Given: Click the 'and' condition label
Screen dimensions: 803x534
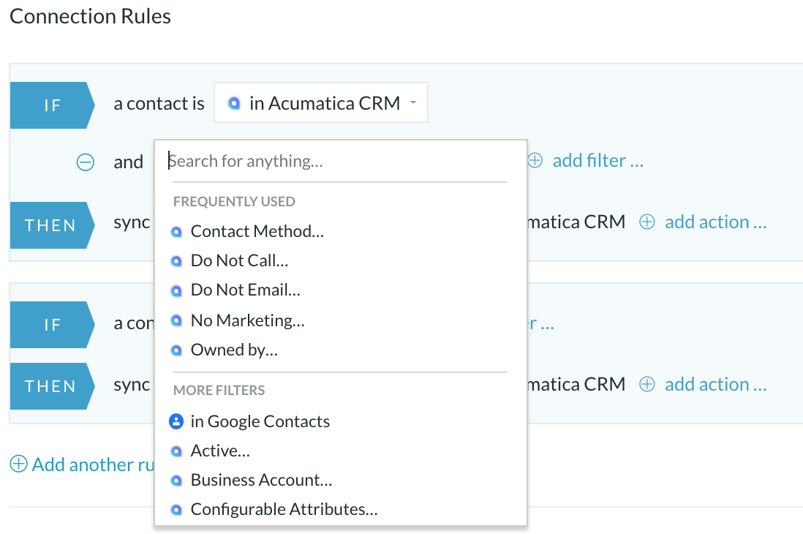Looking at the screenshot, I should tap(128, 162).
